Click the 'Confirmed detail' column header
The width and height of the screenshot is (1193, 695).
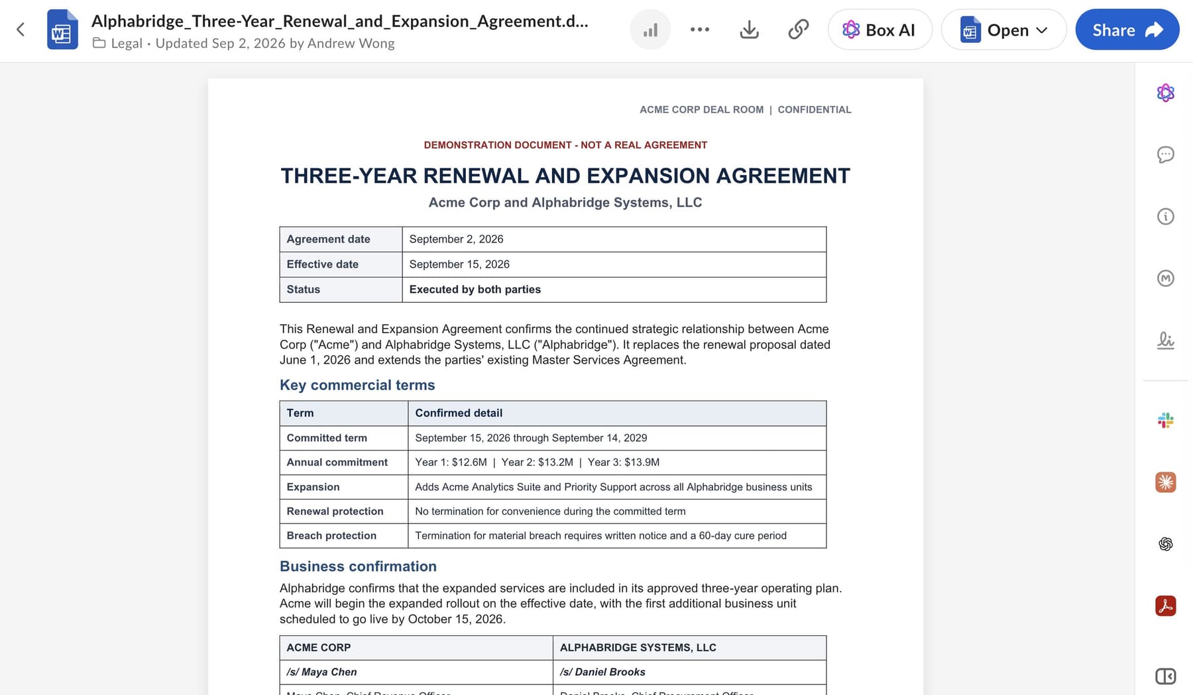(x=617, y=413)
